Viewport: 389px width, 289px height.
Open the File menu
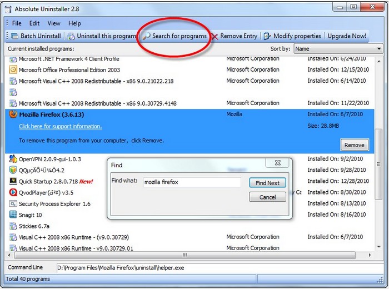(17, 23)
